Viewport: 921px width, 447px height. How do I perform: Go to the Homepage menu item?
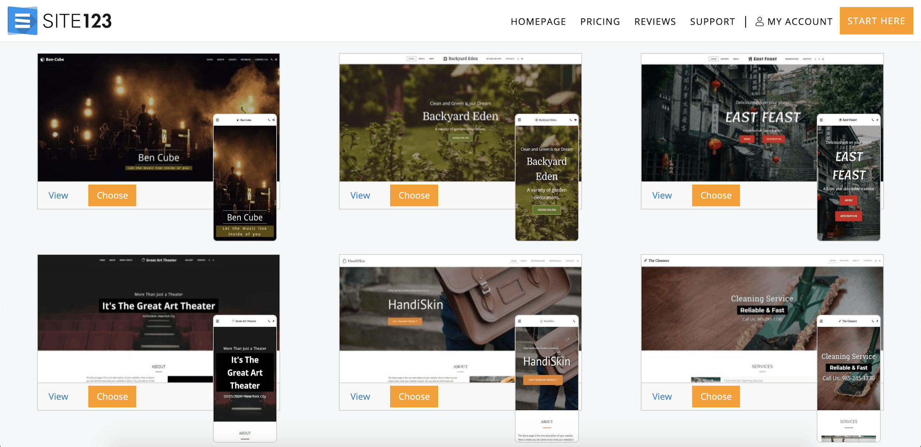tap(538, 22)
